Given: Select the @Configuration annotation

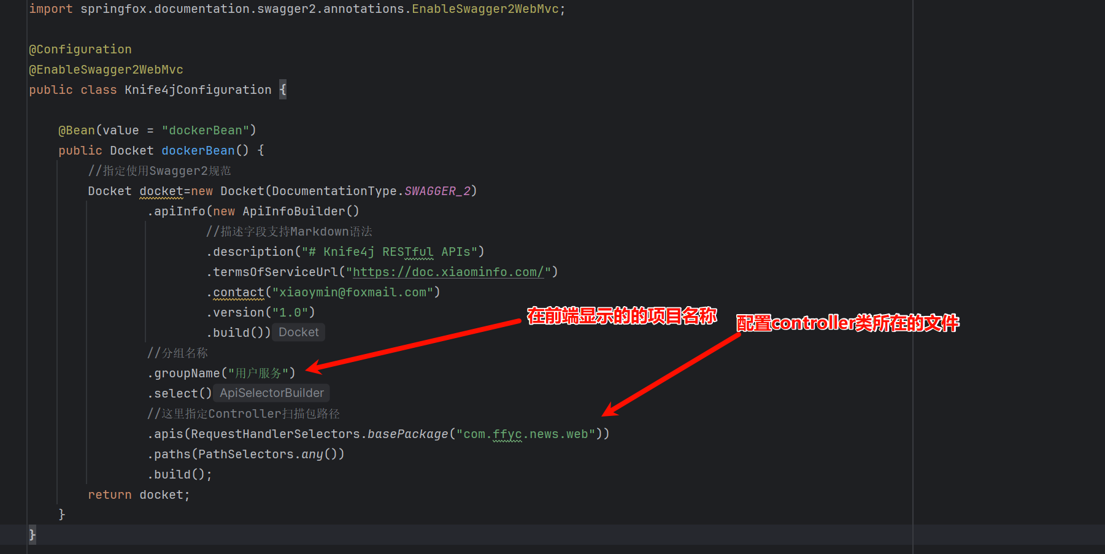Looking at the screenshot, I should (80, 49).
